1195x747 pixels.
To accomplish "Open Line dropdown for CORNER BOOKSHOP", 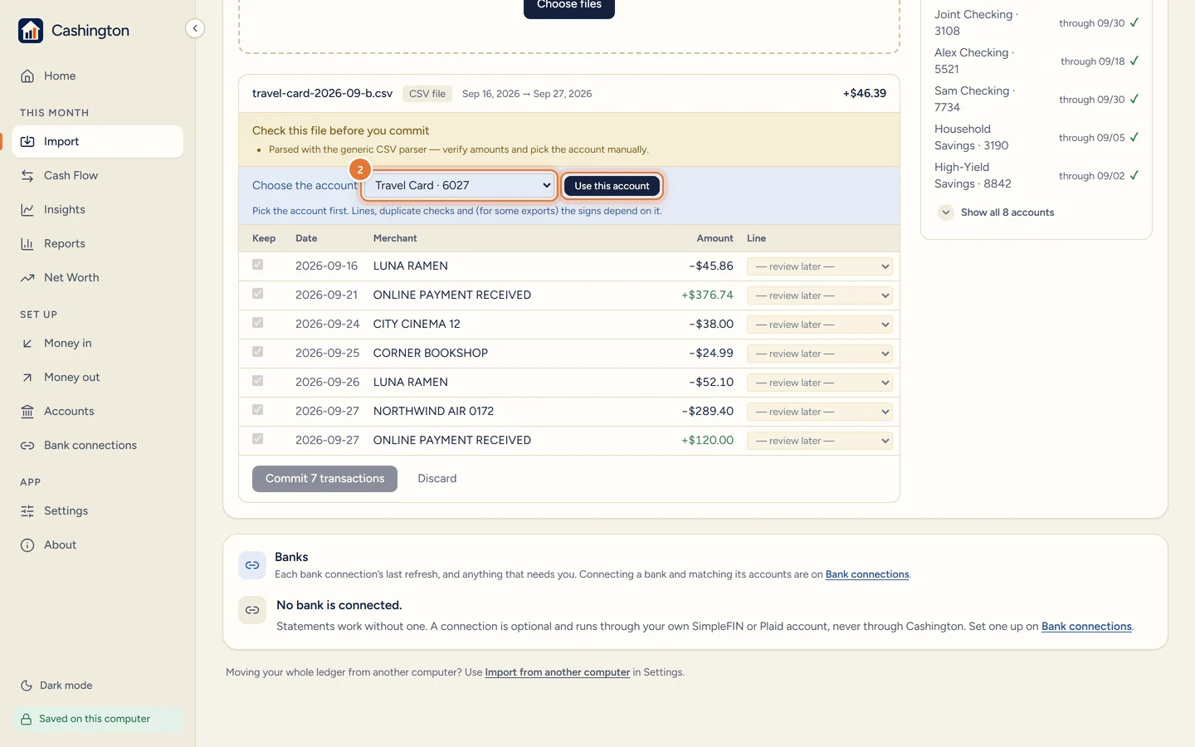I will (820, 354).
